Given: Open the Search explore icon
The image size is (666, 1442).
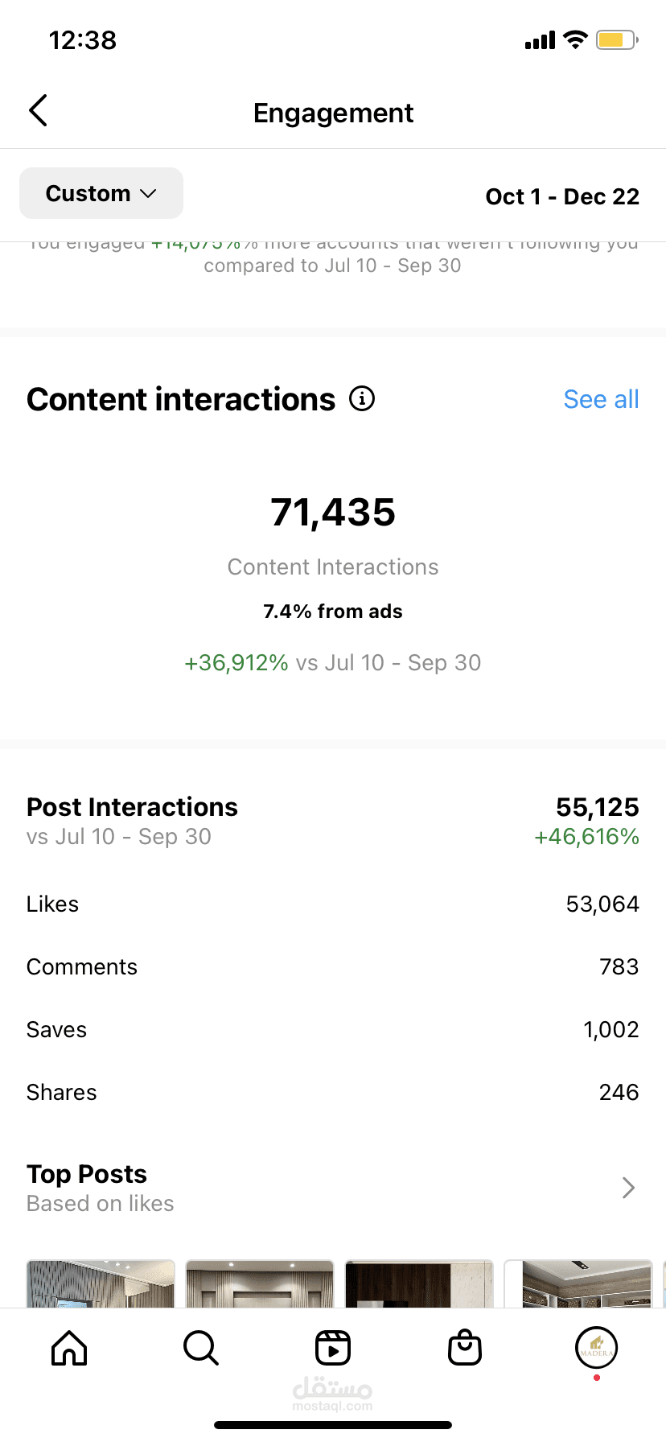Looking at the screenshot, I should coord(200,1348).
